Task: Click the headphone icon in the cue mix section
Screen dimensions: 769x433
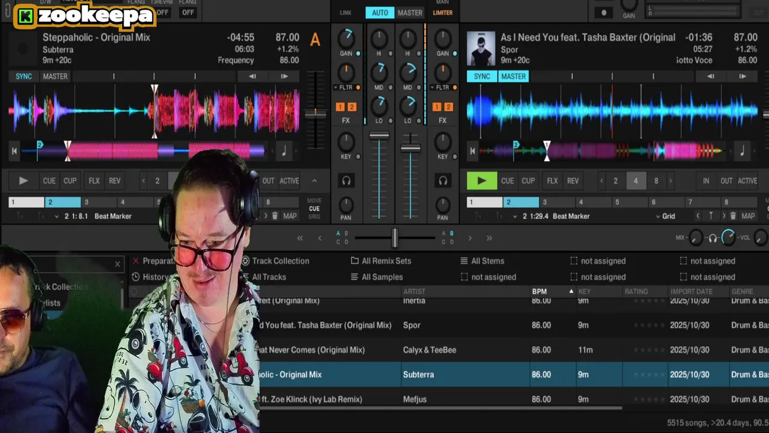Action: pyautogui.click(x=713, y=238)
